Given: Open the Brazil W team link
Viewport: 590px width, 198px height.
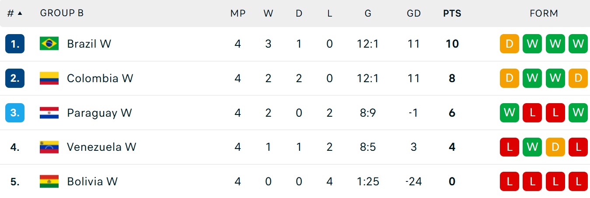Looking at the screenshot, I should (89, 44).
